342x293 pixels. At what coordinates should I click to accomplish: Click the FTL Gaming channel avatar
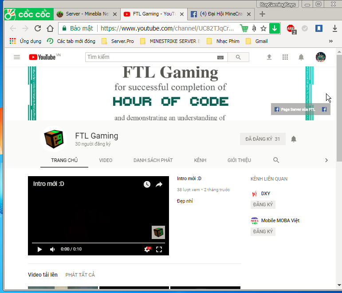click(x=54, y=139)
